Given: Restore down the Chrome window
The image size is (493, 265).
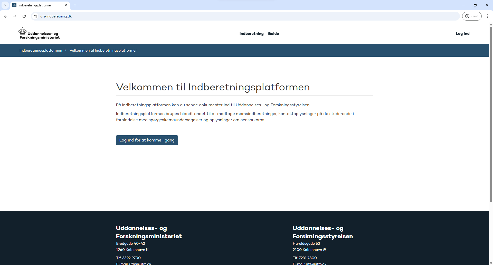Looking at the screenshot, I should point(475,5).
